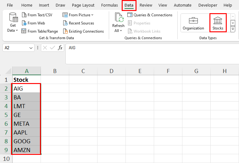239x163 pixels.
Task: Switch to the Home tab
Action: coord(27,5)
